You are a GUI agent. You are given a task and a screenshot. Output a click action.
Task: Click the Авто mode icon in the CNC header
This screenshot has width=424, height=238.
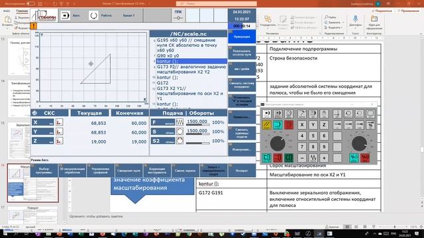tap(65, 15)
